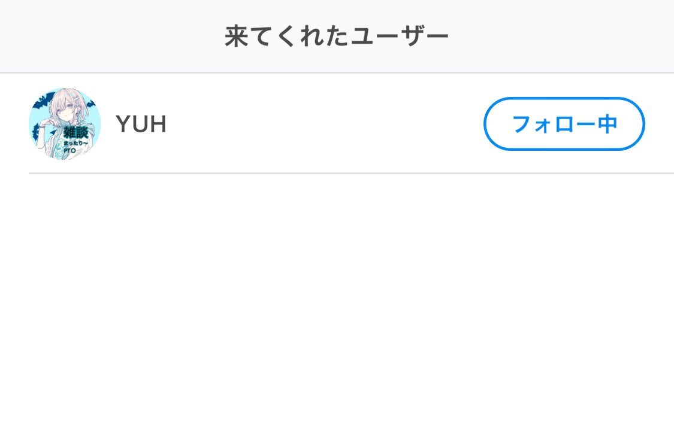Toggle follow status for YUH
The height and width of the screenshot is (422, 674).
coord(564,124)
